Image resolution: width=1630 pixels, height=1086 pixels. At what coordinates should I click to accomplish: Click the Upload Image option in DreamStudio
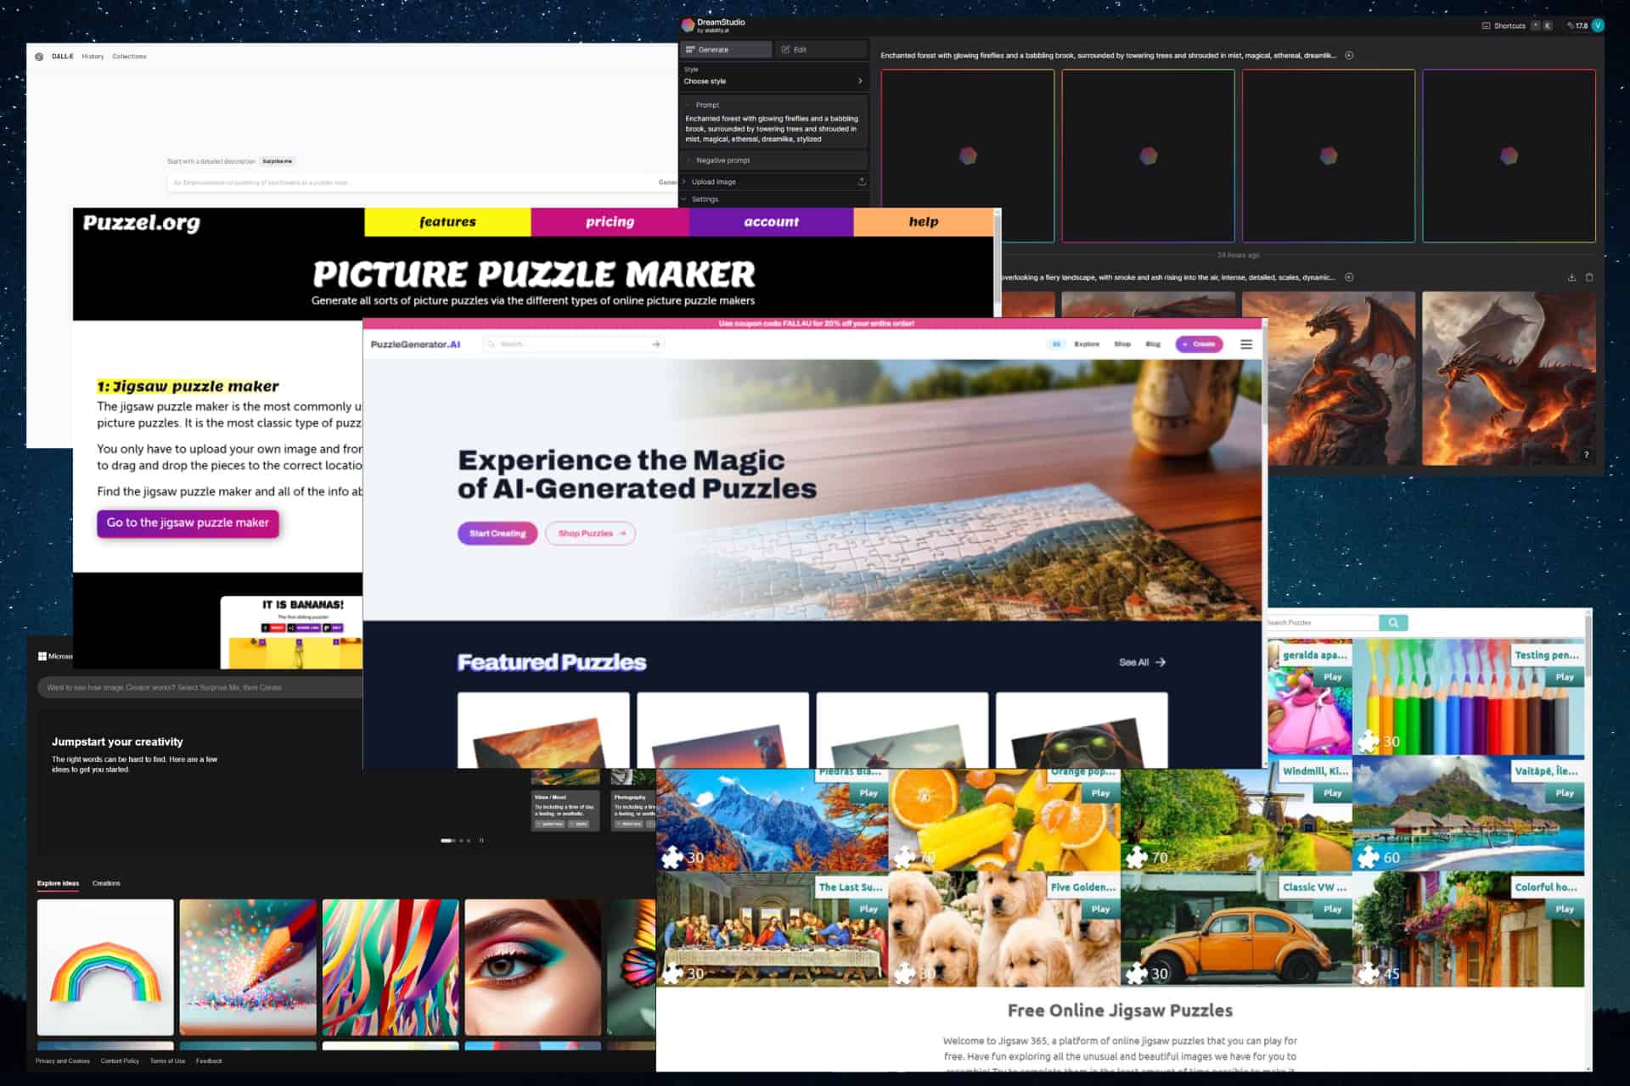717,181
